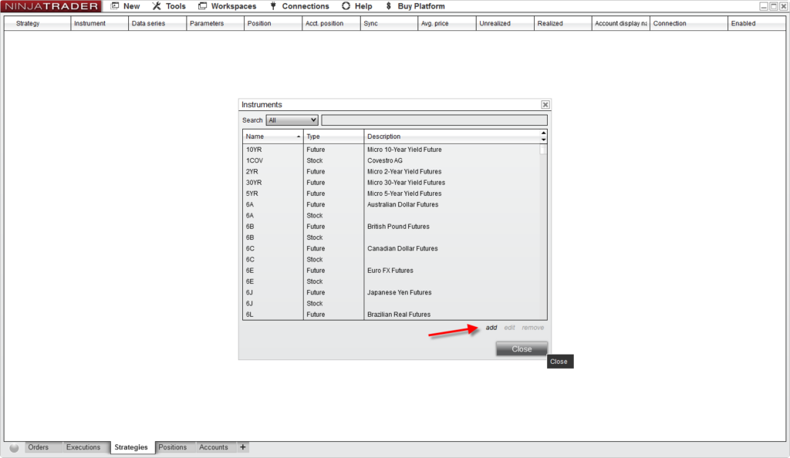Click the Close button in Instruments dialog
This screenshot has width=790, height=458.
(522, 349)
